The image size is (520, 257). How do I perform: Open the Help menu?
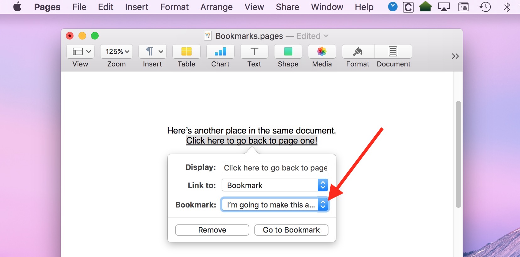click(x=364, y=7)
